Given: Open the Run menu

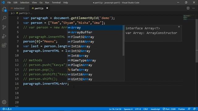Looking at the screenshot, I should pyautogui.click(x=47, y=2).
